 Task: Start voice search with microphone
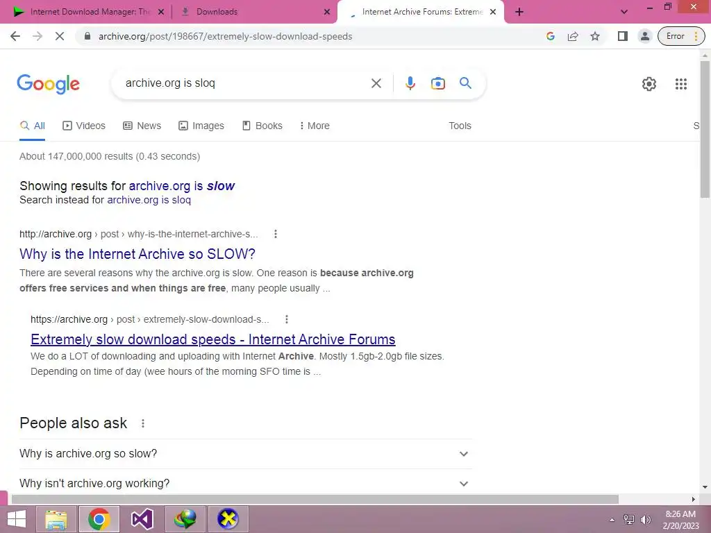pos(410,83)
